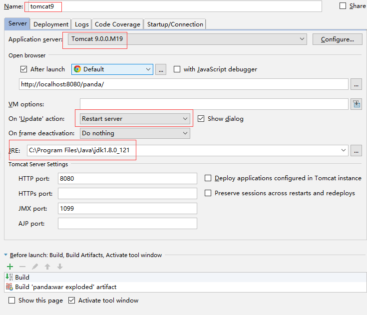Image resolution: width=367 pixels, height=315 pixels.
Task: Uncheck Activate tool window checkbox
Action: click(71, 300)
